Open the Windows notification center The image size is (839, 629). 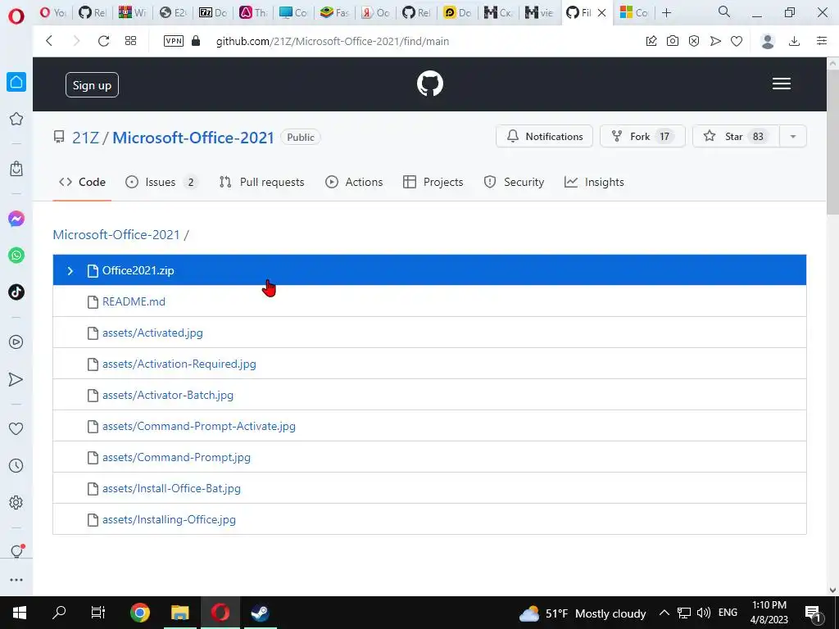click(x=814, y=613)
